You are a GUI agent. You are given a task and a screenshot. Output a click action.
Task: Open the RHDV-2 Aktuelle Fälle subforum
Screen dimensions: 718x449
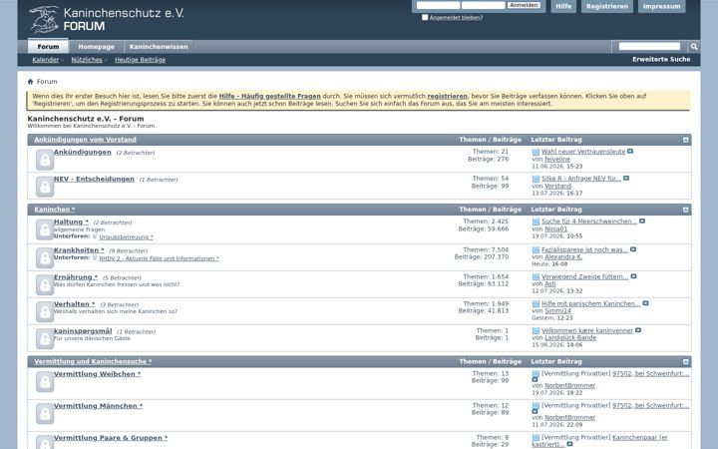pyautogui.click(x=159, y=258)
